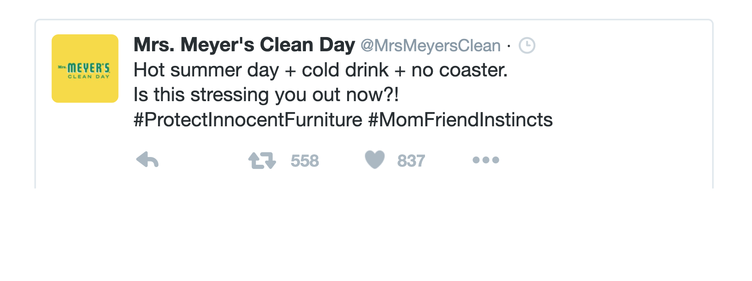This screenshot has height=281, width=752.
Task: Click the 'Is this stressing you out now?!' line
Action: [x=266, y=95]
